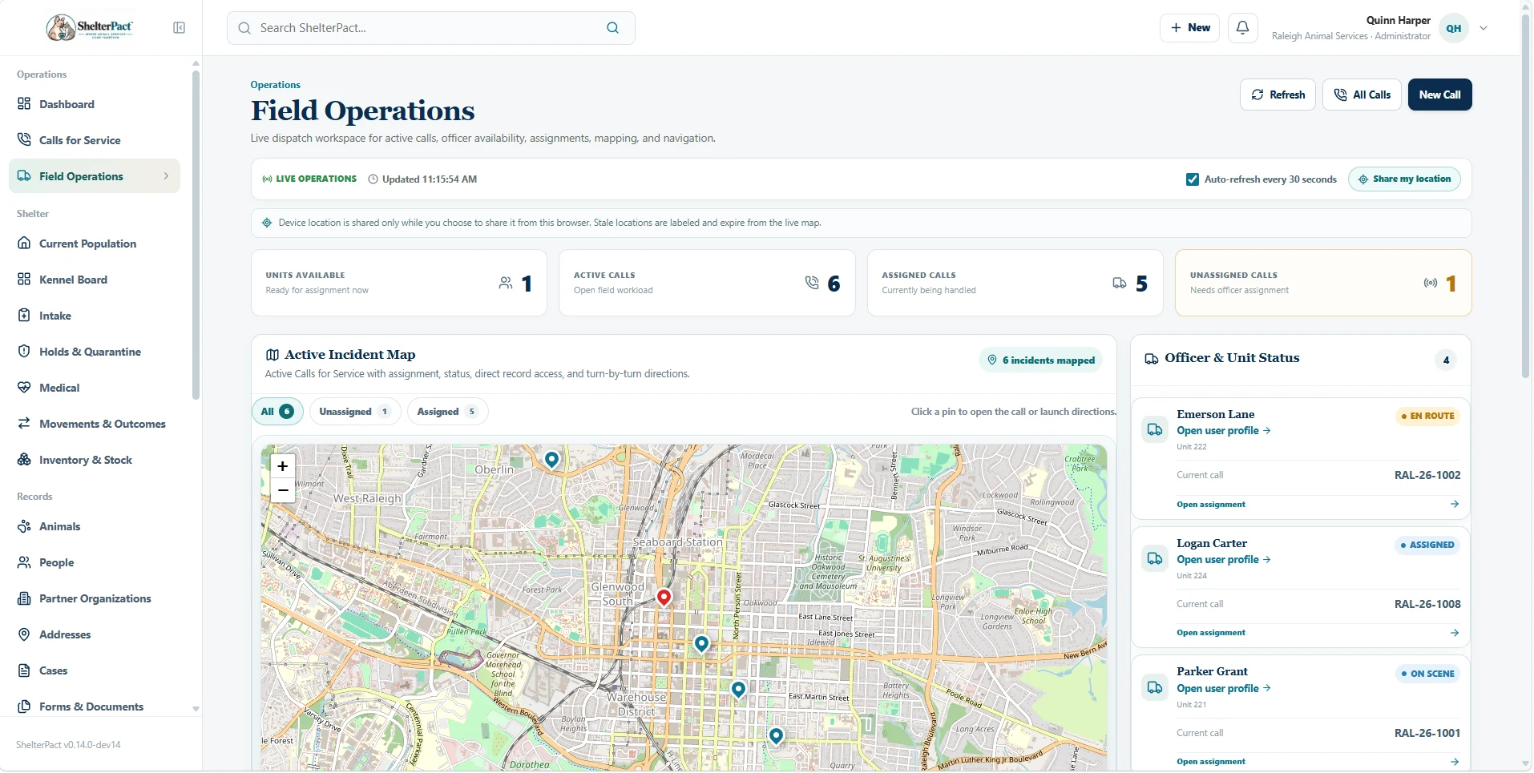This screenshot has height=773, width=1534.
Task: Open Parker Grant's user profile
Action: click(x=1224, y=689)
